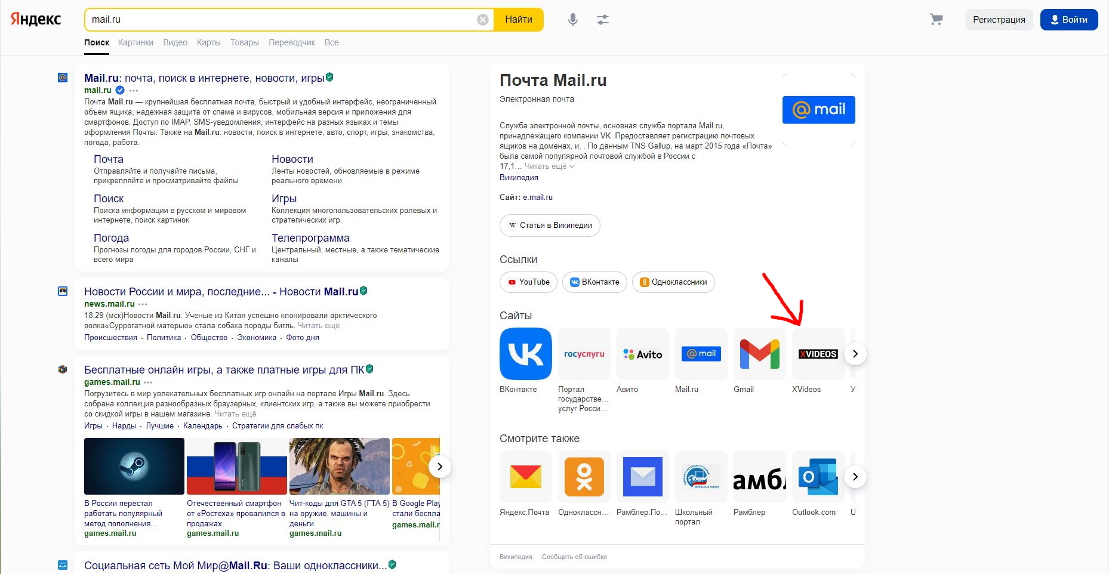This screenshot has width=1109, height=574.
Task: Open the Mail.ru site tile under Сайты
Action: tap(701, 354)
